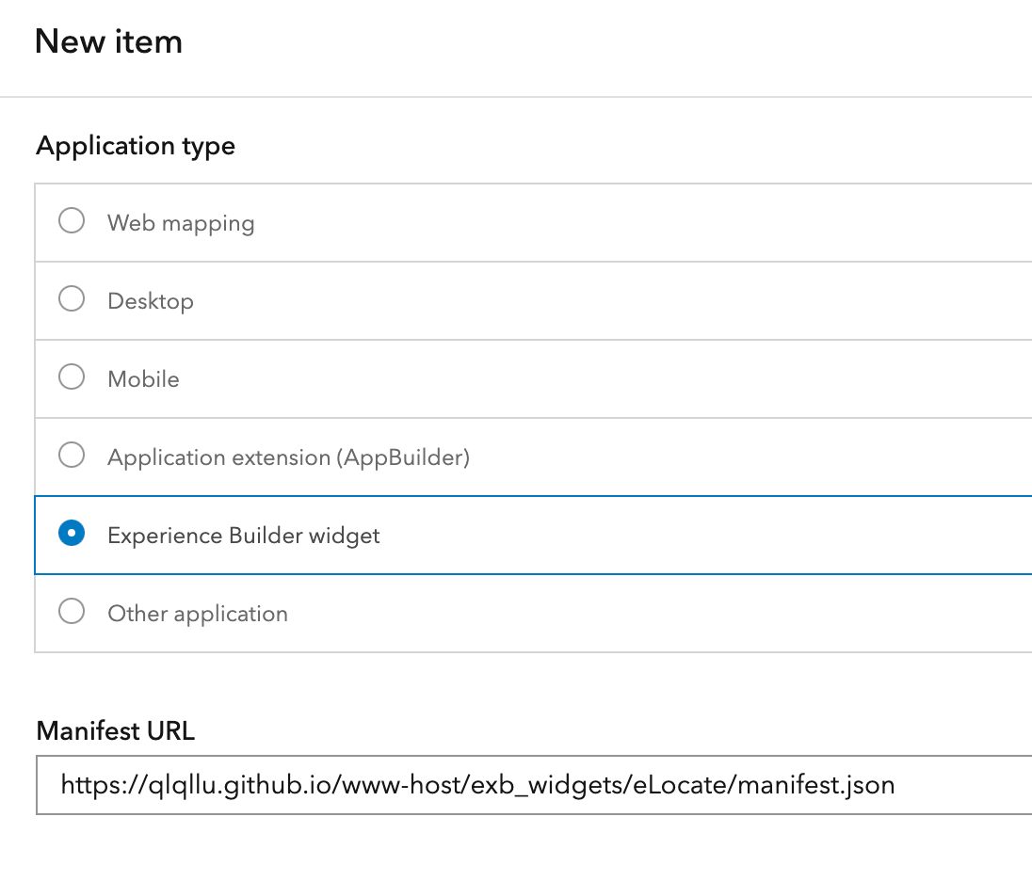This screenshot has width=1032, height=881.
Task: Click the Web mapping label text
Action: click(x=181, y=223)
